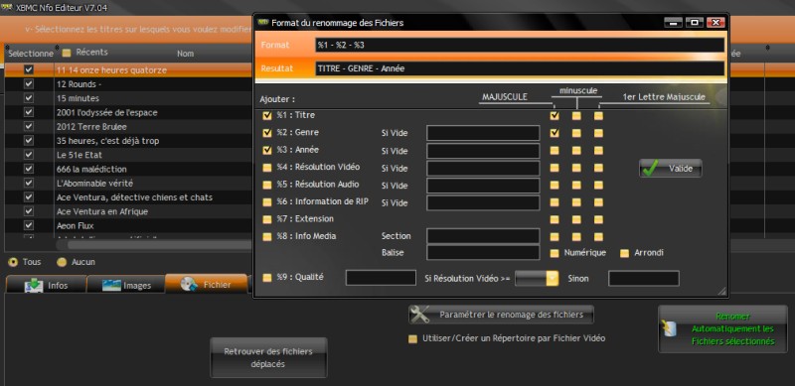Uncheck the %2 : Genre checkbox

pyautogui.click(x=266, y=133)
